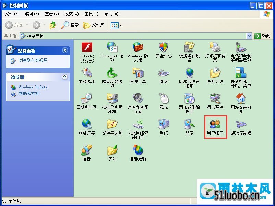Open 任务栏和「开始」菜单 icon
Image resolution: width=275 pixels, height=206 pixels.
(x=241, y=78)
